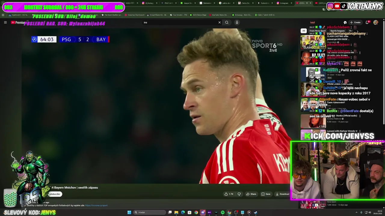Click the taskbar 'Hledat' search box
The height and width of the screenshot is (216, 385).
[149, 212]
